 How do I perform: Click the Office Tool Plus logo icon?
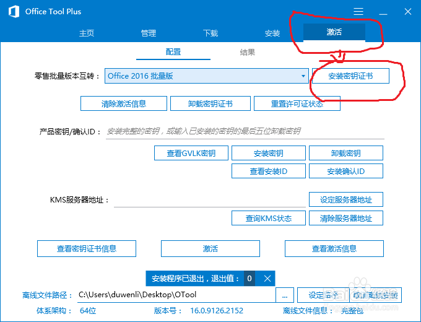[x=14, y=12]
